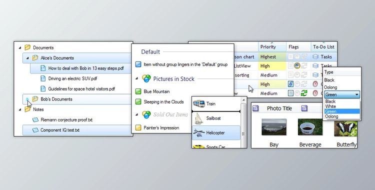Toggle the note flag in the Highest priority row
This screenshot has width=375, height=190.
click(x=290, y=56)
